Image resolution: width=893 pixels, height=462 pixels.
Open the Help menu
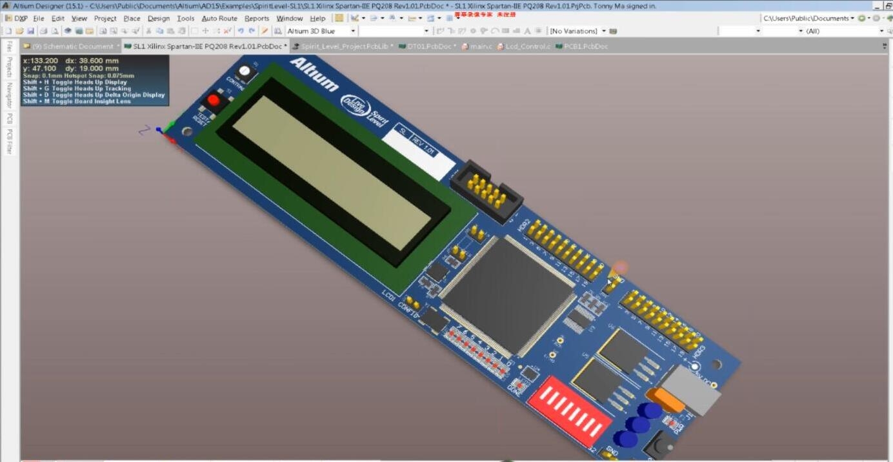point(318,18)
